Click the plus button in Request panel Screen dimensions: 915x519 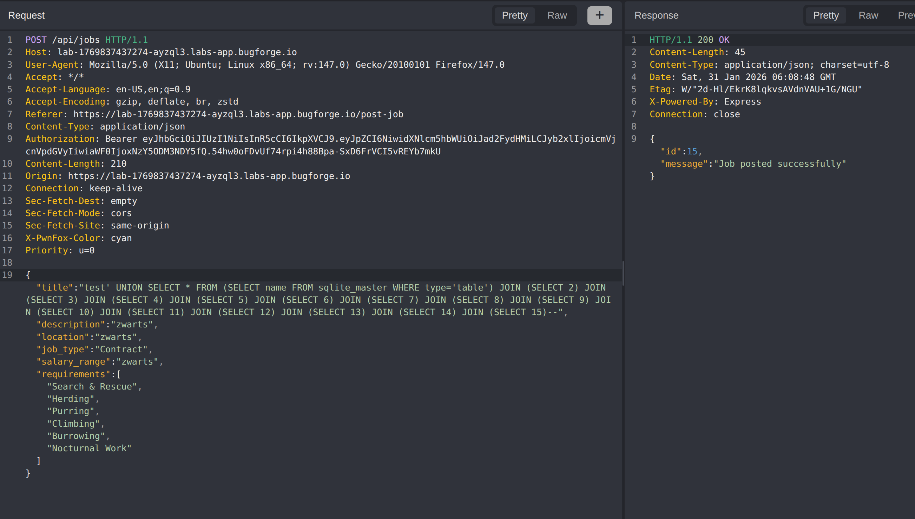pos(599,15)
